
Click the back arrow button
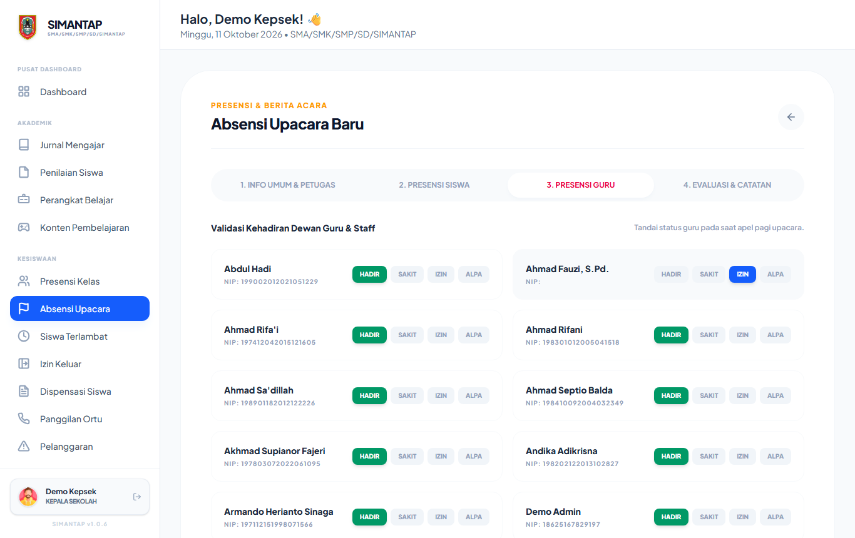click(x=791, y=117)
